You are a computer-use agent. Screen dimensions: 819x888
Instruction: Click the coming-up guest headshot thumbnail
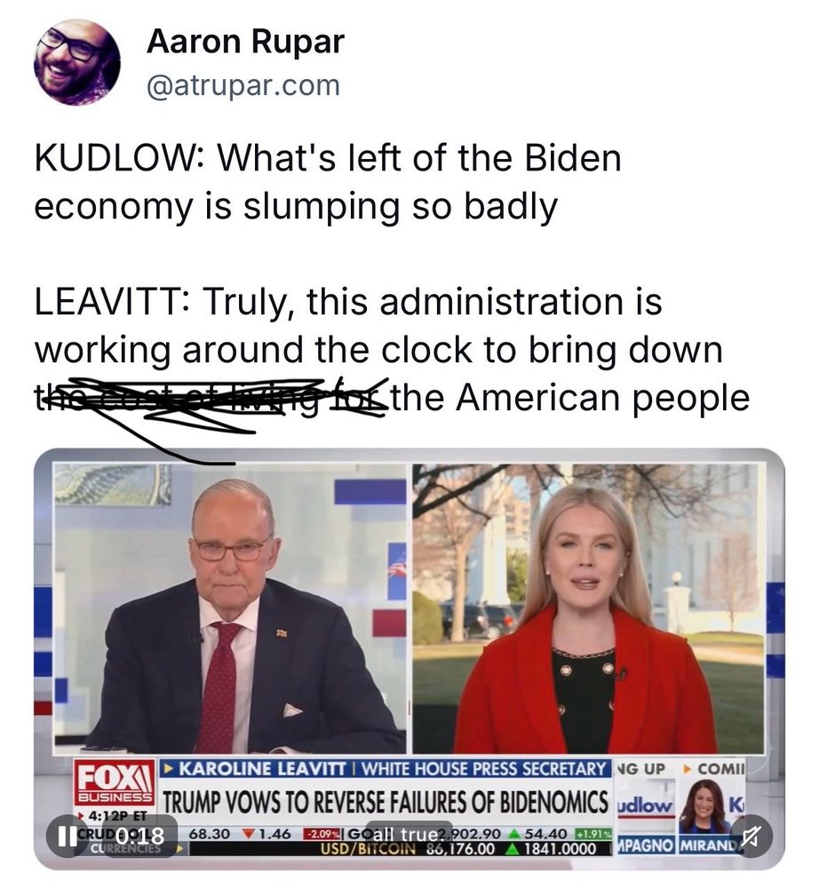click(703, 805)
